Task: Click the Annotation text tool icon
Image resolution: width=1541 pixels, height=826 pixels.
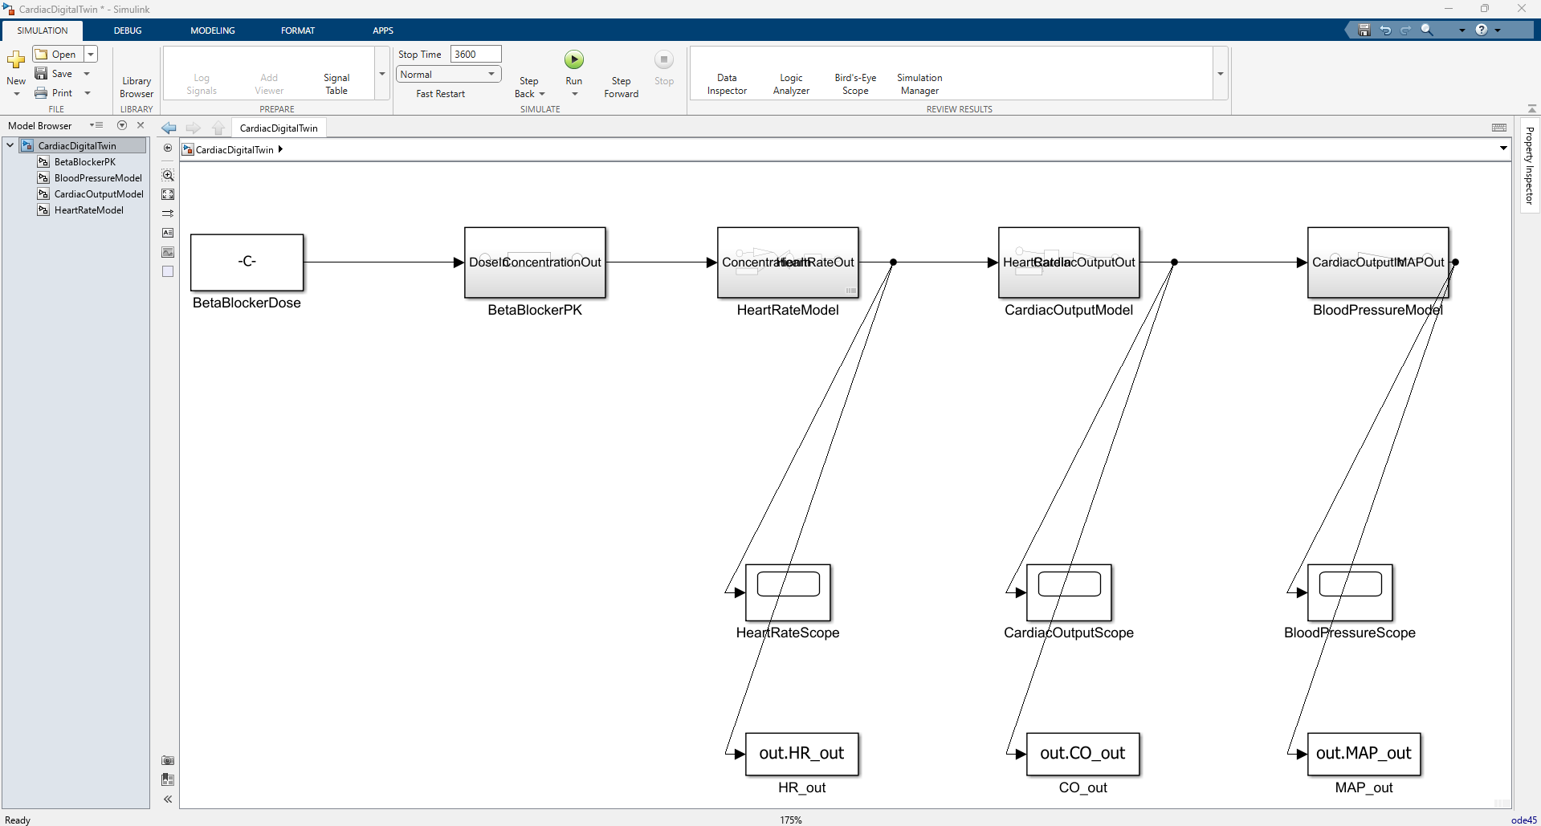Action: click(168, 233)
